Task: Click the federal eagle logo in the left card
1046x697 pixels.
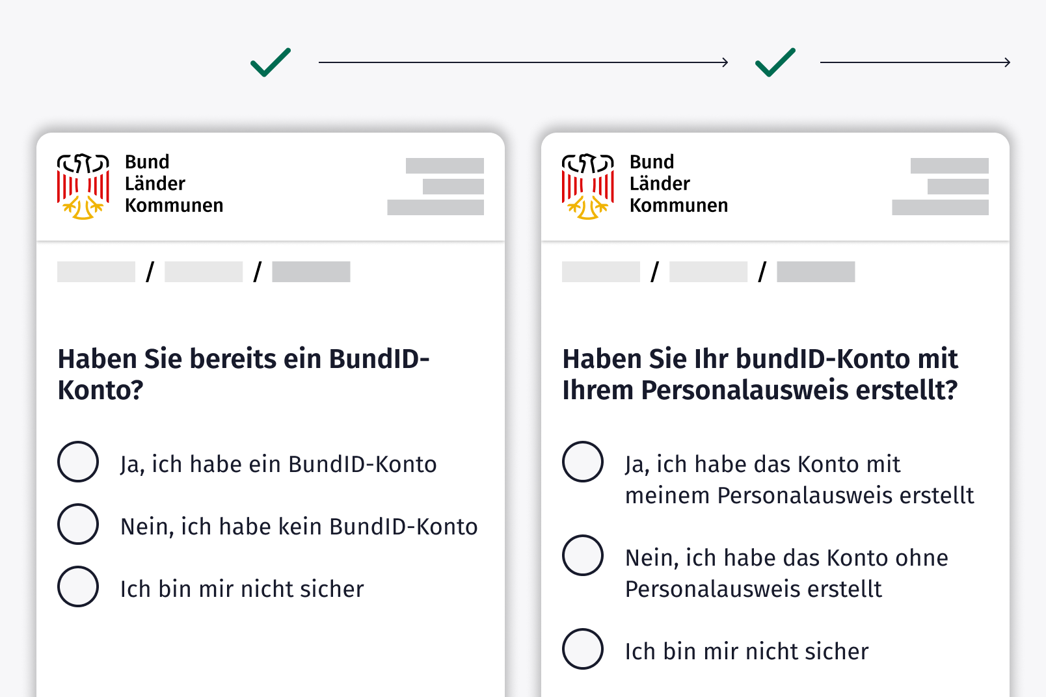Action: coord(83,186)
